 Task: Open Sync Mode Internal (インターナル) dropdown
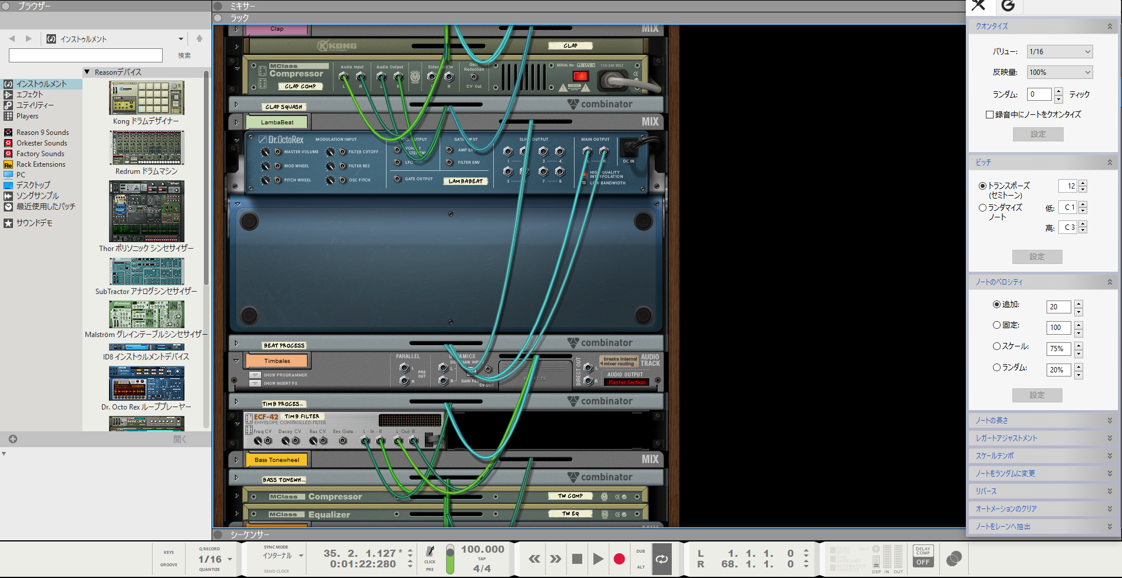coord(301,556)
